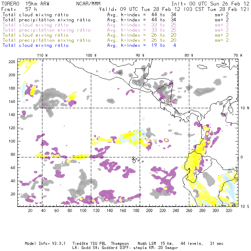
Task: Click the "NCAR/MMM" header label
Action: point(88,4)
